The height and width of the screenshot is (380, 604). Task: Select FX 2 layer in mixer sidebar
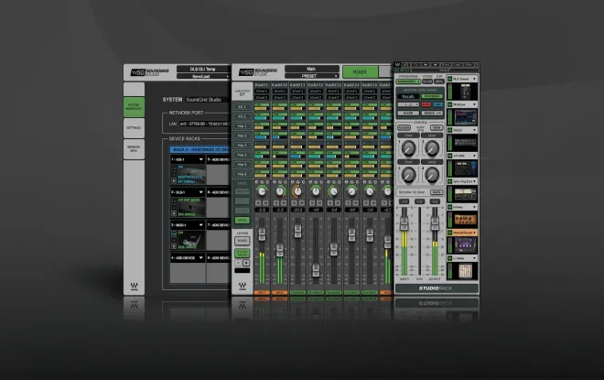[x=242, y=116]
